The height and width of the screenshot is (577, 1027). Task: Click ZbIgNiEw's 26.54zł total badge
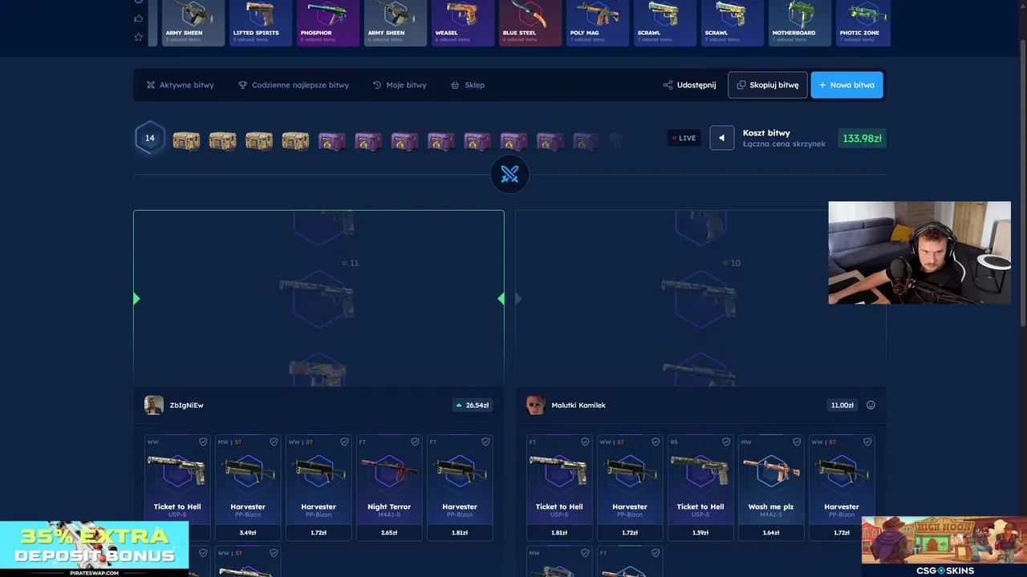click(473, 406)
